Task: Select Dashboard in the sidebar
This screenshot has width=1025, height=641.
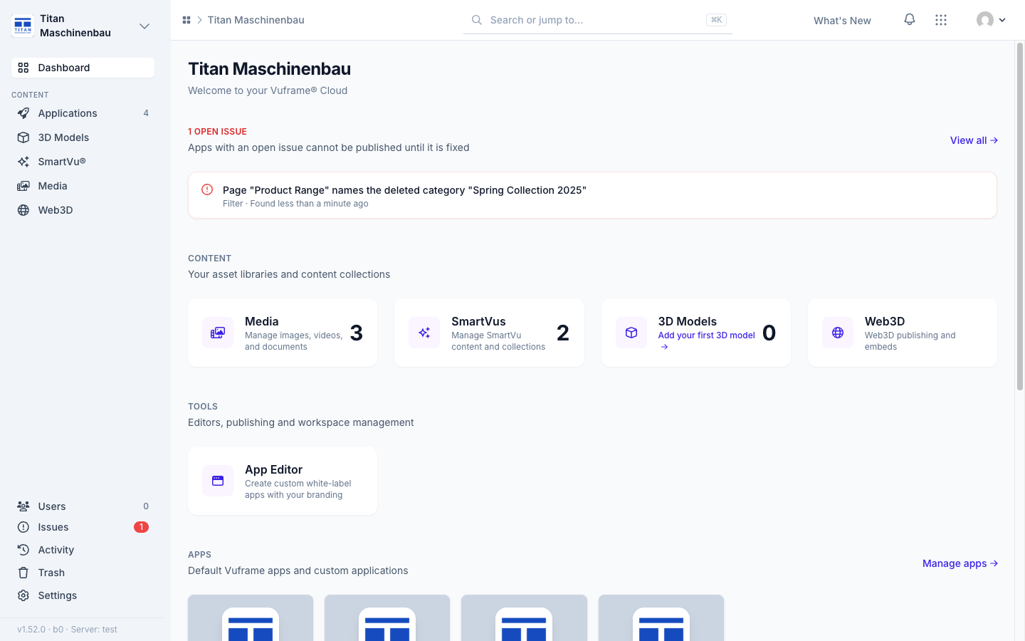Action: (x=83, y=68)
